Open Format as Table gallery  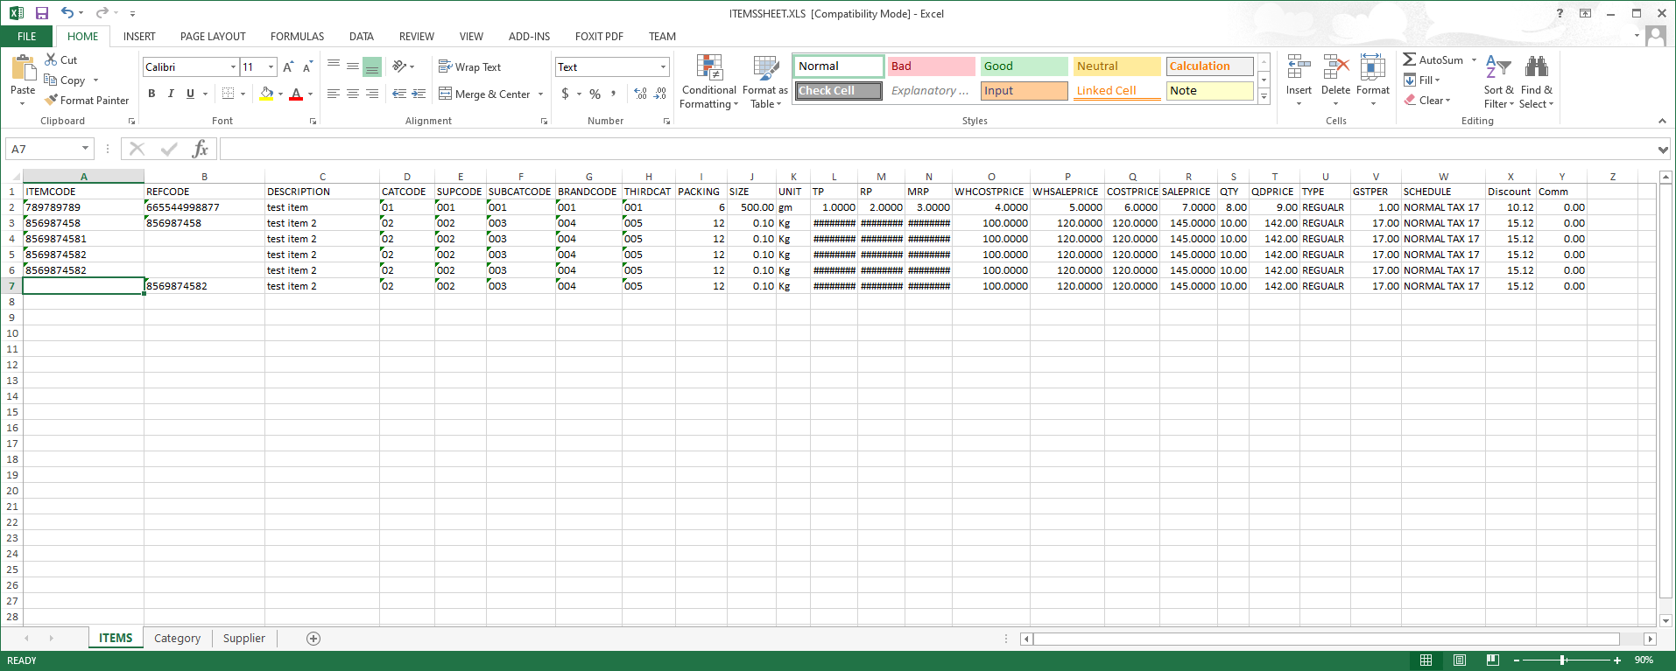765,80
